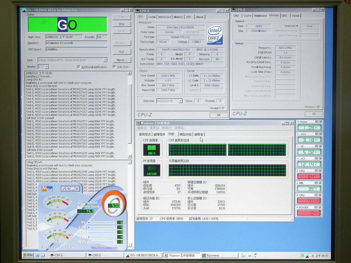Click the AcBel logo in the power widget

(x=47, y=189)
